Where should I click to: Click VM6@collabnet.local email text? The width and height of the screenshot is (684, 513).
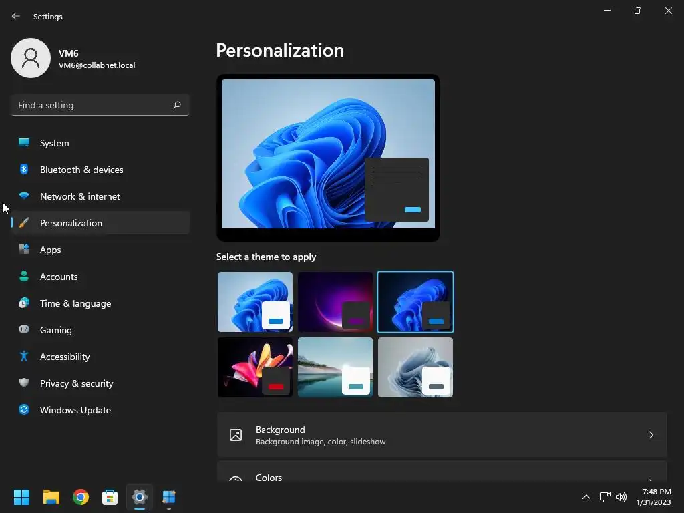coord(97,65)
